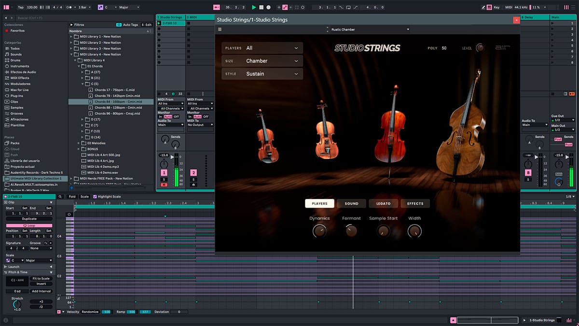This screenshot has width=579, height=326.
Task: Switch to Arrangement view icon top-right
Action: pyautogui.click(x=573, y=7)
